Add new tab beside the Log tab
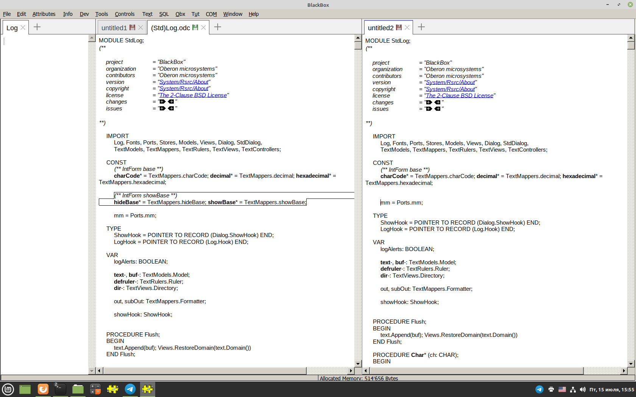636x397 pixels. point(37,27)
